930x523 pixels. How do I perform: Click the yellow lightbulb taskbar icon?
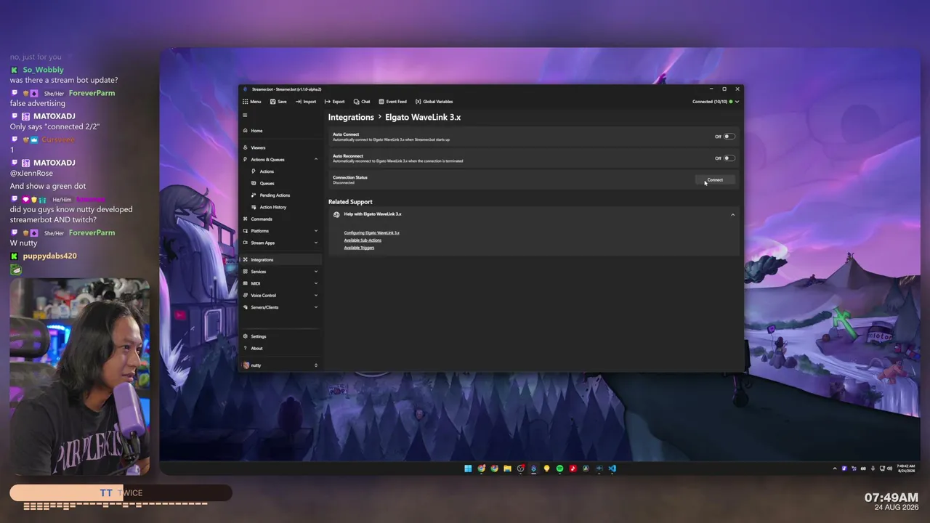pyautogui.click(x=546, y=469)
